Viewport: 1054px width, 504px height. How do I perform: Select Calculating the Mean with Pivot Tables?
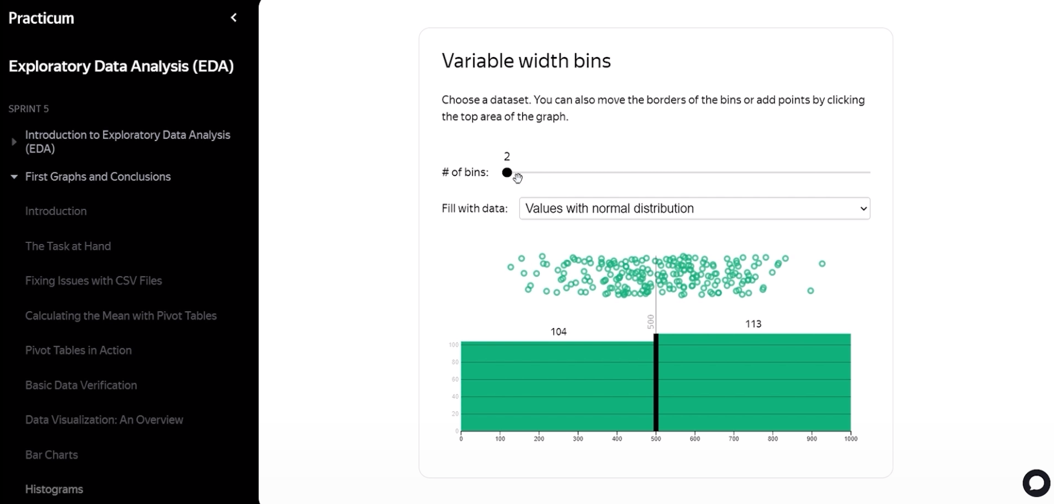[x=121, y=316]
